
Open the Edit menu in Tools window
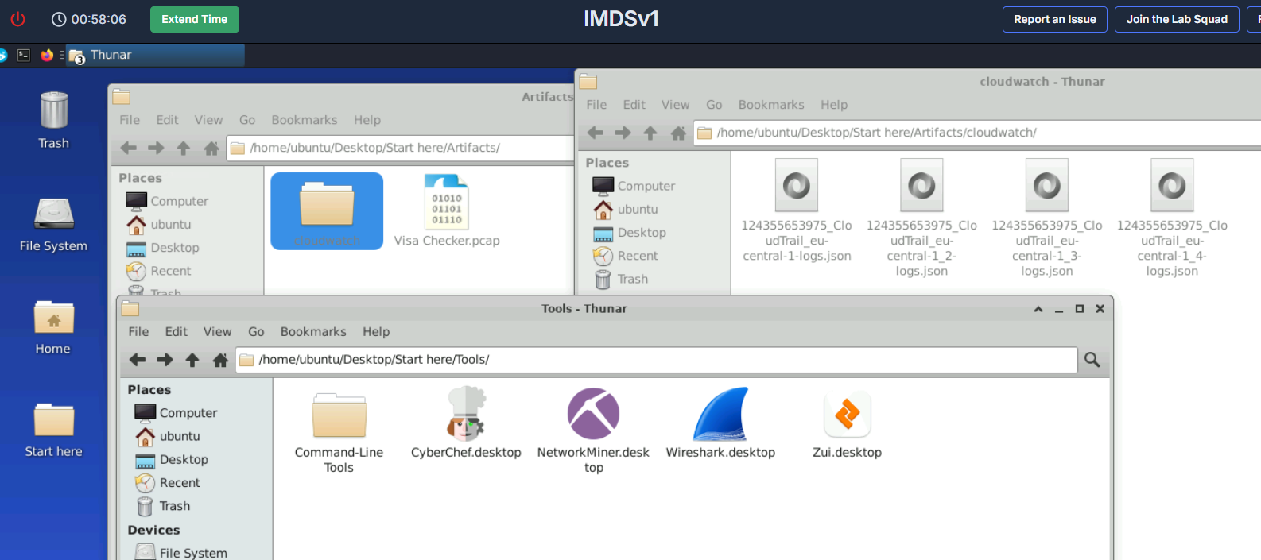tap(177, 332)
